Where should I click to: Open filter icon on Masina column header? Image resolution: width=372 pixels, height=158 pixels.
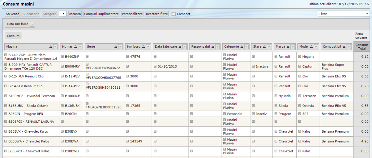coord(55,47)
